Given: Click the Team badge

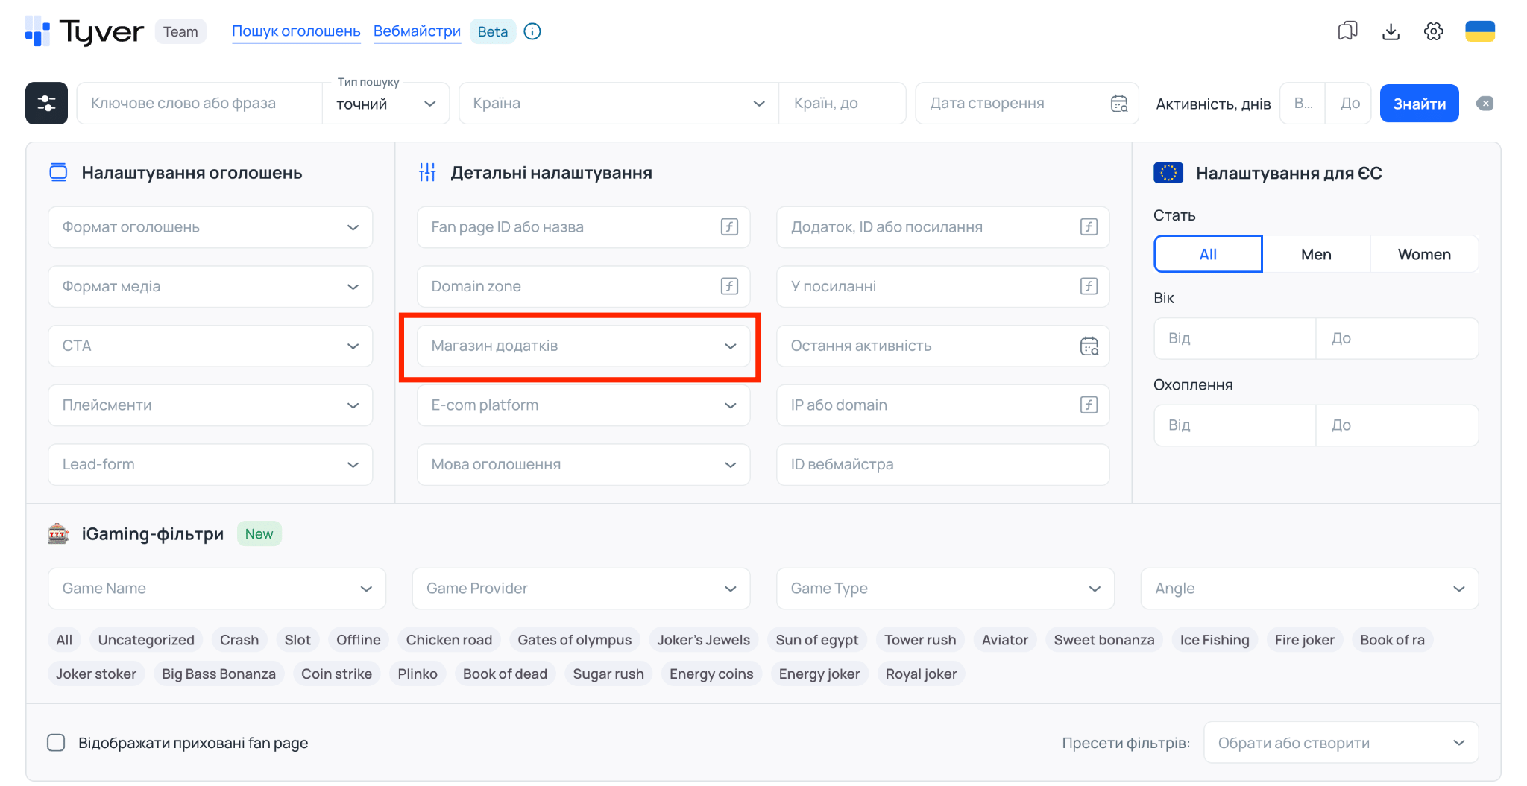Looking at the screenshot, I should pos(180,31).
